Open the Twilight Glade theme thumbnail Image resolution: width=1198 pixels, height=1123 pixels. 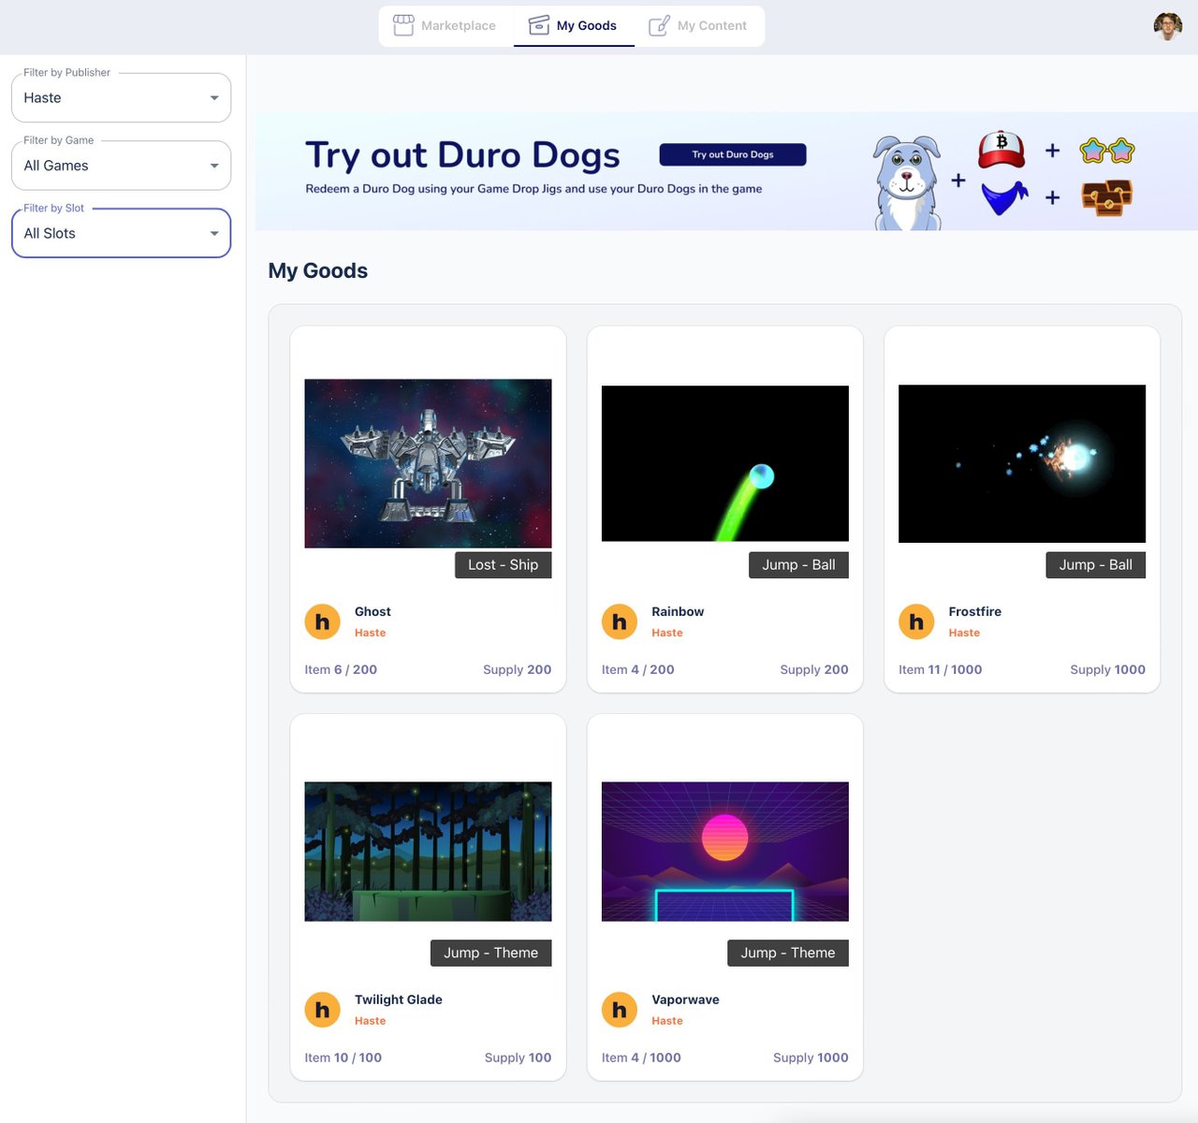point(428,852)
